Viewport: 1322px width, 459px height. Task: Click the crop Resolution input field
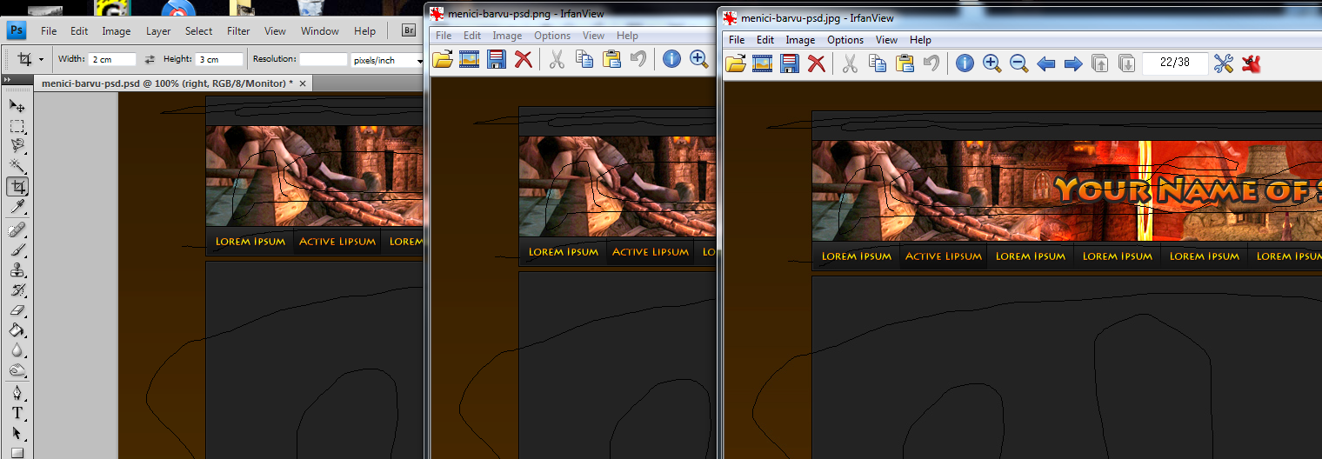(x=324, y=59)
